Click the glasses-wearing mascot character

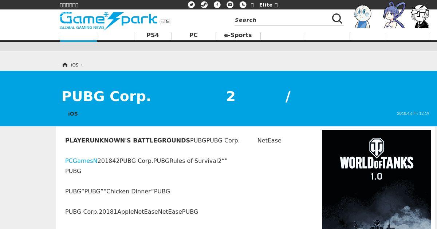[420, 16]
